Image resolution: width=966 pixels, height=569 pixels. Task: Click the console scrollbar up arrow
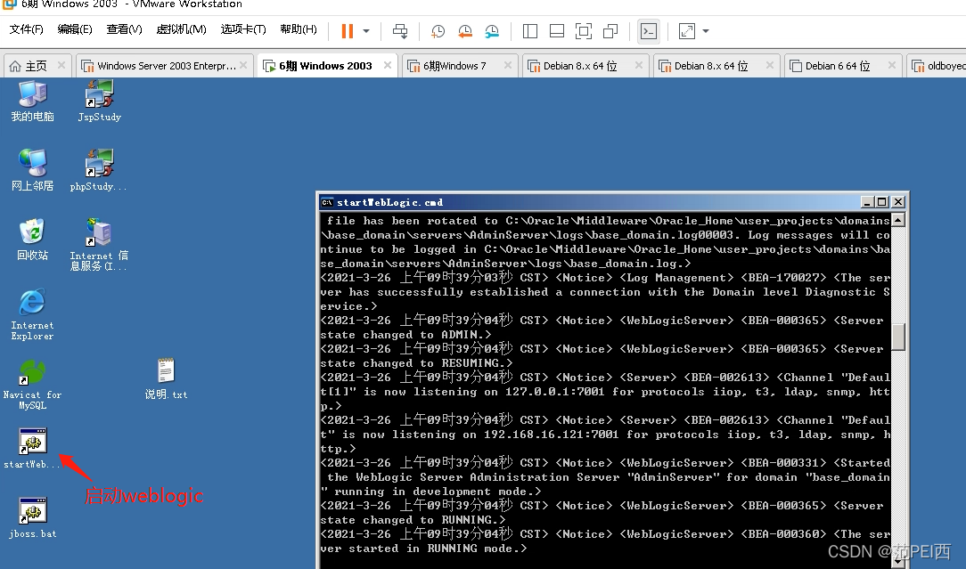(898, 221)
